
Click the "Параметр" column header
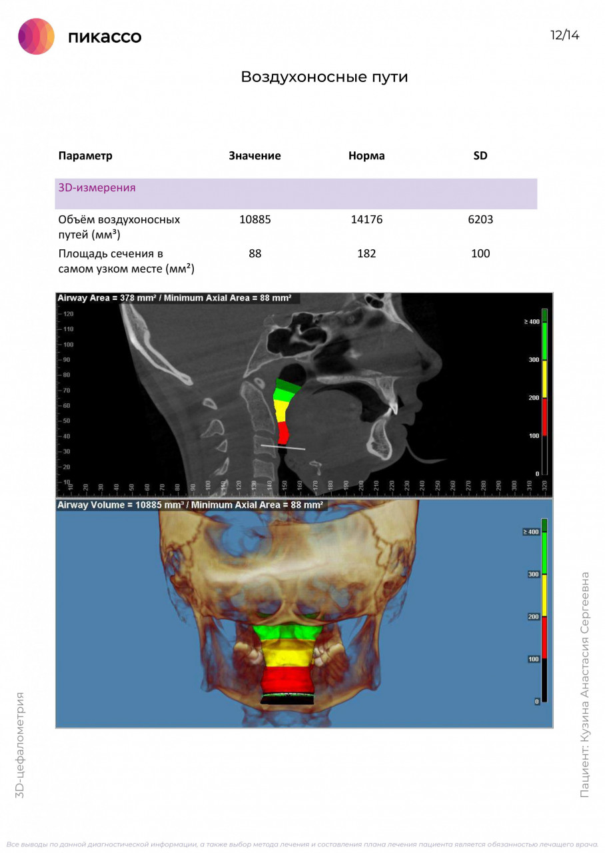coord(85,156)
